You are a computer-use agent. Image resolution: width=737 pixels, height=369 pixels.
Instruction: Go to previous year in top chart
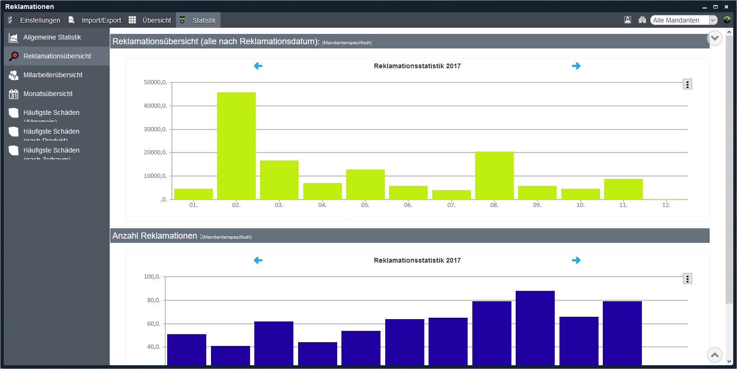(x=258, y=66)
